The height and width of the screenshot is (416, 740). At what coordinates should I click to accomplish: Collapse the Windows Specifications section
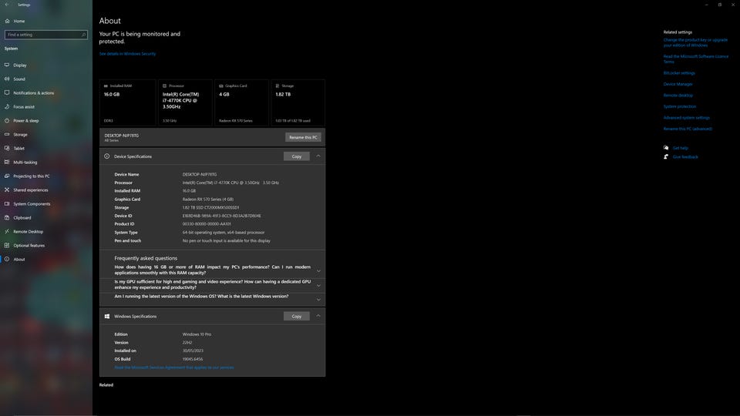318,316
